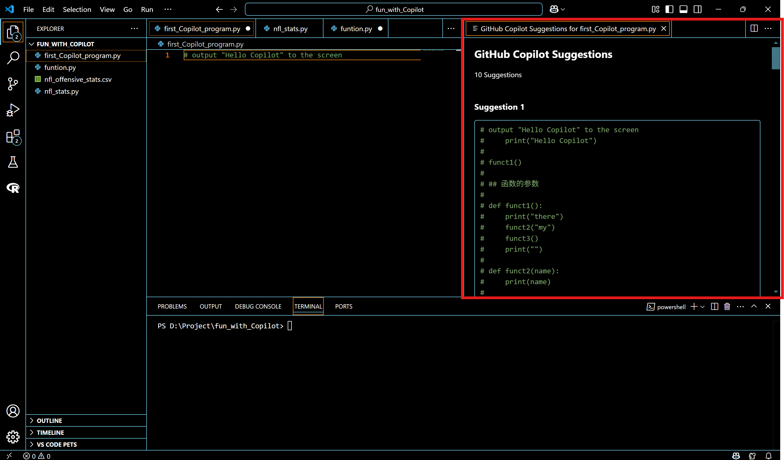Screen dimensions: 784x460
Task: Open the R extension sidebar icon
Action: pos(13,188)
